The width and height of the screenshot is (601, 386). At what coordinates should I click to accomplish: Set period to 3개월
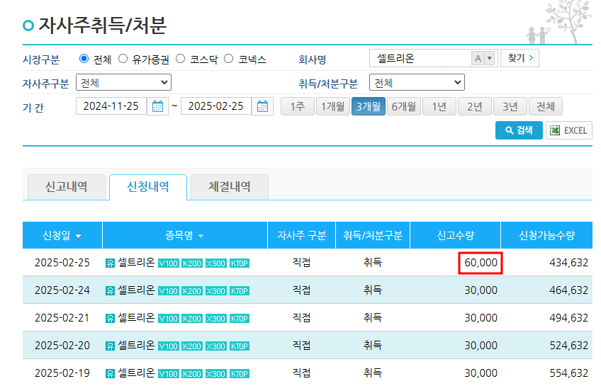point(369,106)
